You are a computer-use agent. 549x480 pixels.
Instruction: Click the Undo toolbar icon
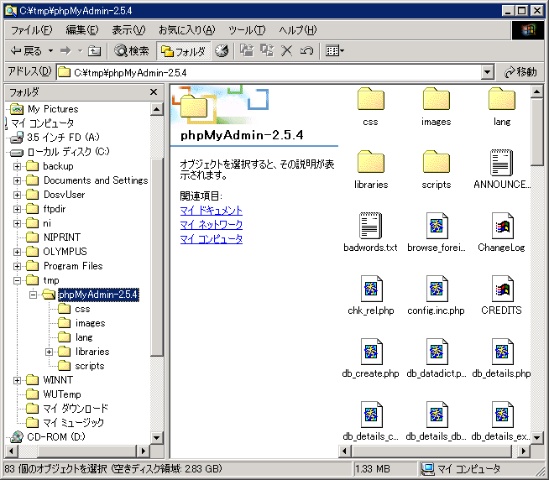click(306, 51)
